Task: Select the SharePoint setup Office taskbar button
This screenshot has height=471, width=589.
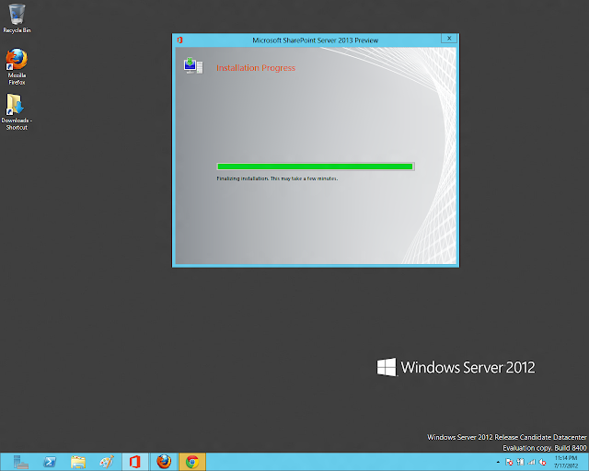Action: [x=135, y=462]
